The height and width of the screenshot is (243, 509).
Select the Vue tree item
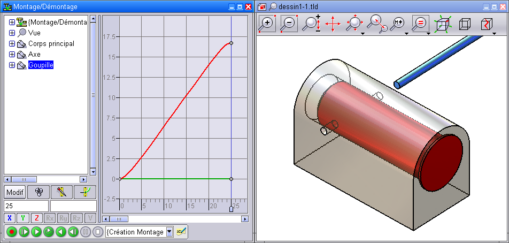(34, 33)
